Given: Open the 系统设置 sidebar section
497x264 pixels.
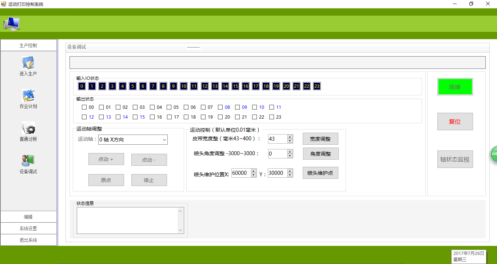Looking at the screenshot, I should (28, 228).
